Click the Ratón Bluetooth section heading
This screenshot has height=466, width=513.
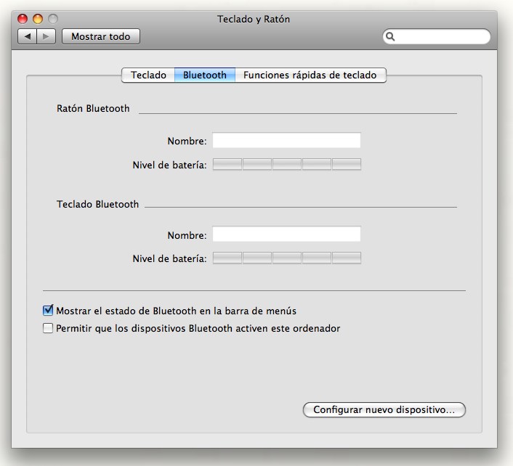(x=93, y=108)
